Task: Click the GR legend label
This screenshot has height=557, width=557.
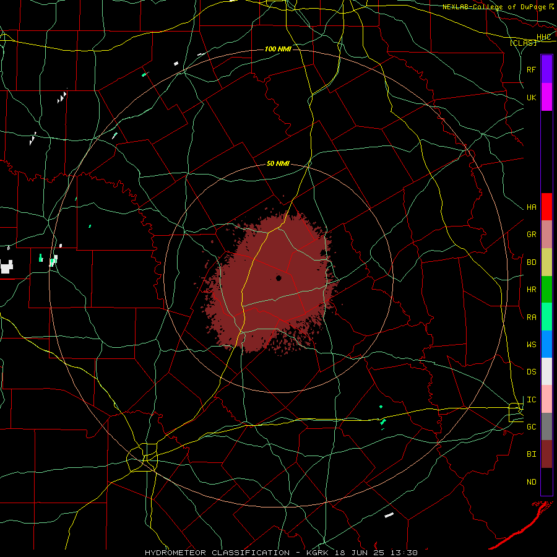Action: point(531,235)
